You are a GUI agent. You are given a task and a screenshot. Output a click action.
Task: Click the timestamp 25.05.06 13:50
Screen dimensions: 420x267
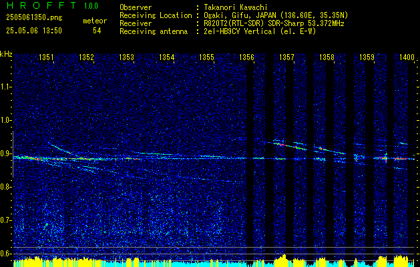pyautogui.click(x=34, y=31)
